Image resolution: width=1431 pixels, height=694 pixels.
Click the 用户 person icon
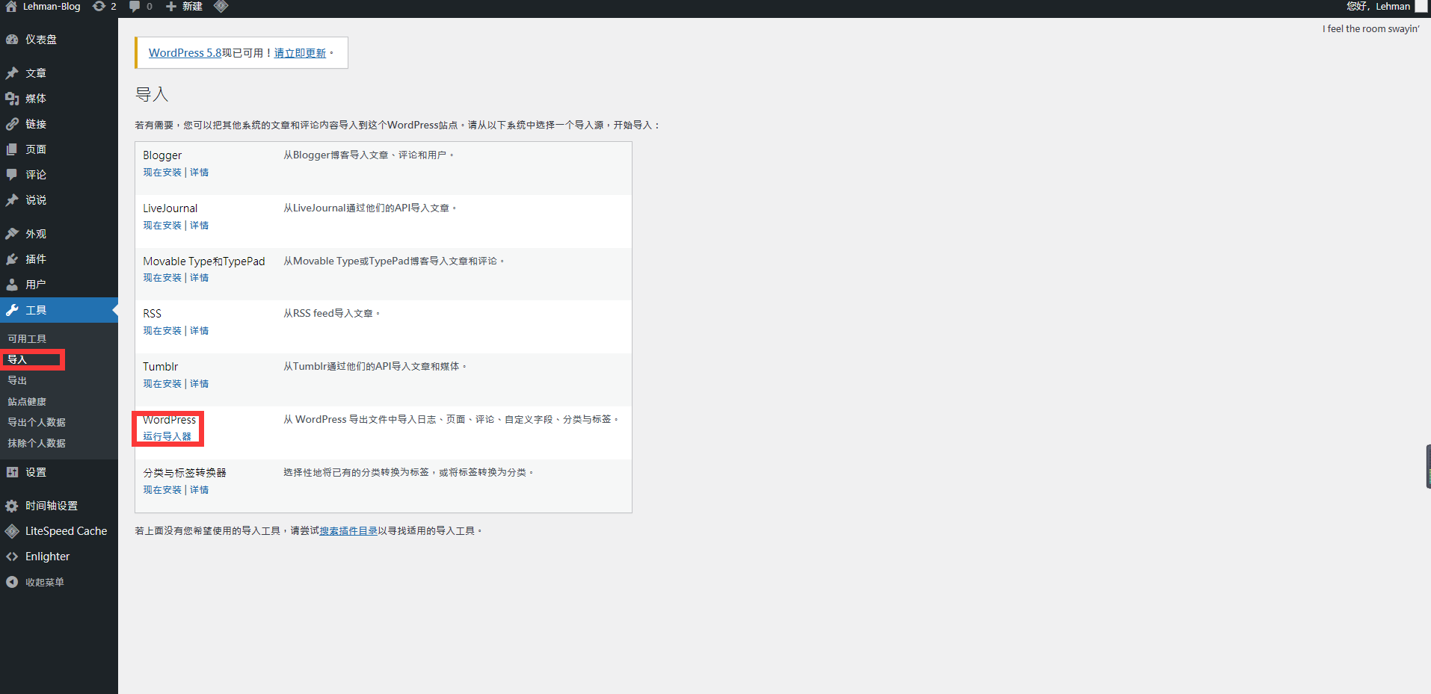pyautogui.click(x=12, y=285)
